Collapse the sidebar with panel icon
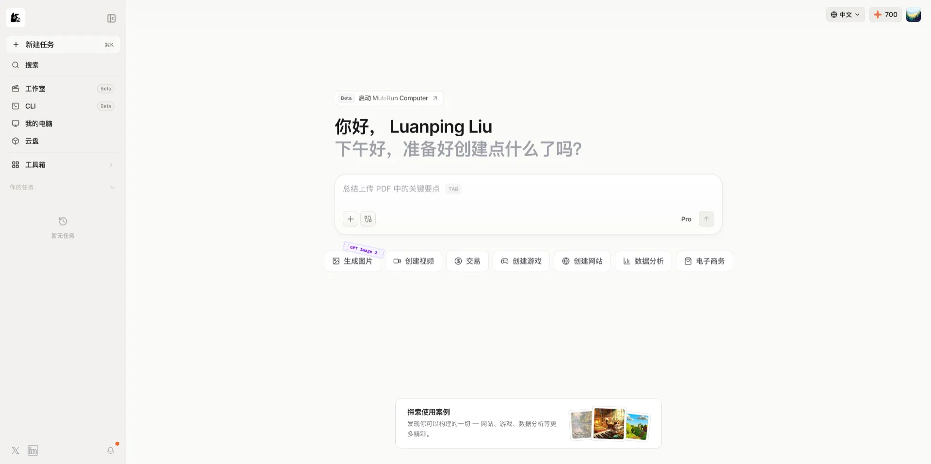 [112, 18]
